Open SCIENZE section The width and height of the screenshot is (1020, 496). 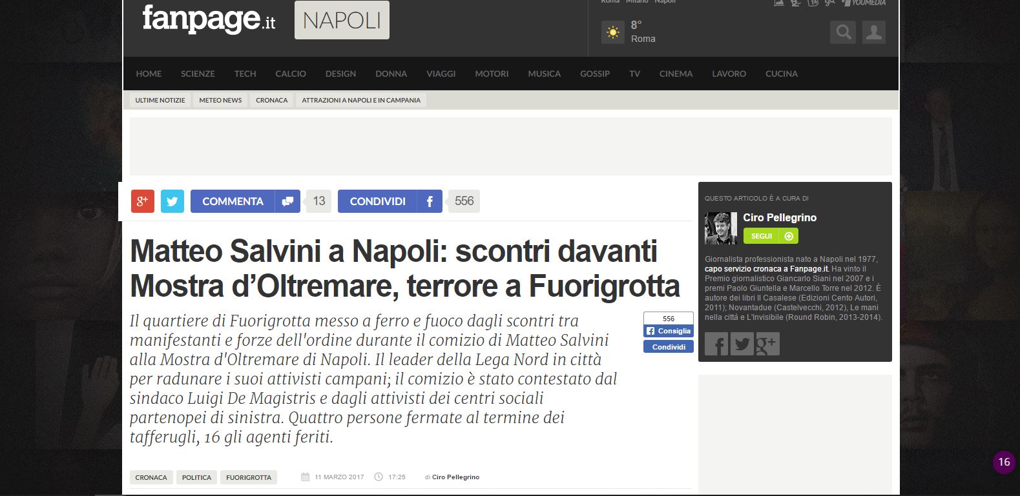[x=198, y=74]
